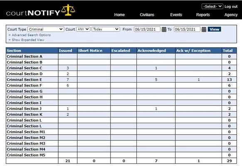
Task: Select Criminal Section M1 row label
Action: 26,132
